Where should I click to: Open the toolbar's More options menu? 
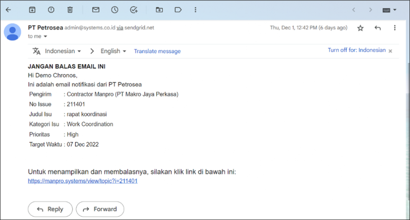click(195, 10)
